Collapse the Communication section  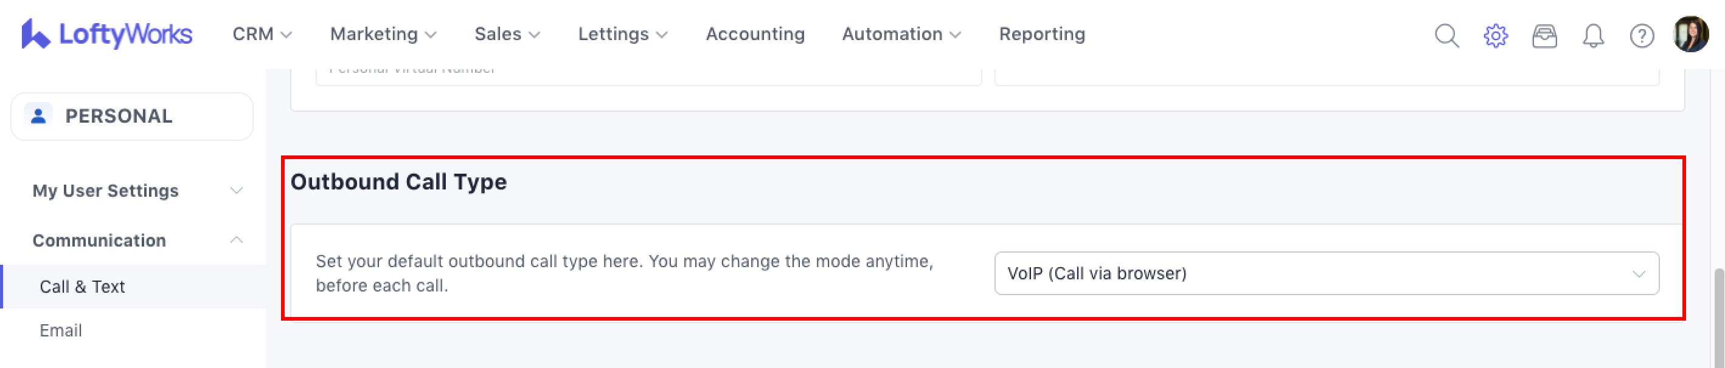137,240
